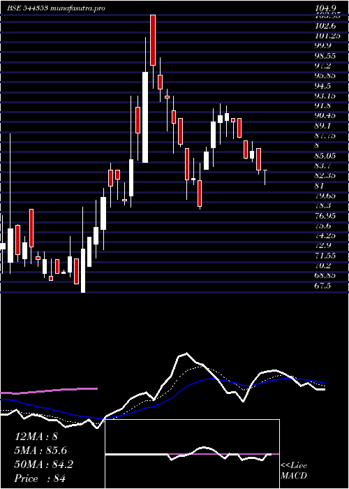This screenshot has height=489, width=349.
Task: Select the 89.1 price axis label
Action: [x=323, y=126]
